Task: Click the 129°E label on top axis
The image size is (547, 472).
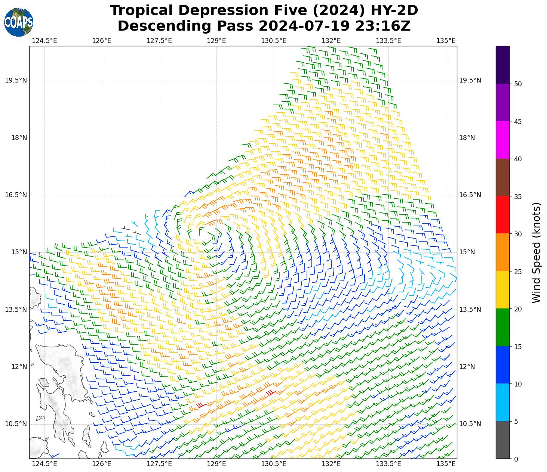Action: 216,40
